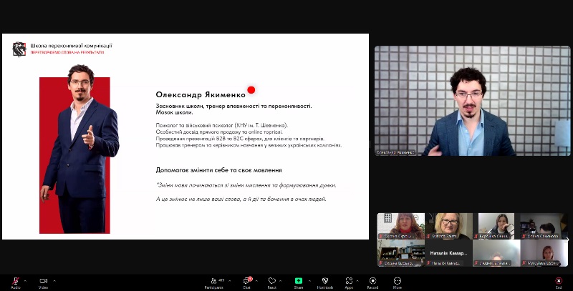Click the keypad icon on the red-scarf tile

pyautogui.click(x=387, y=218)
